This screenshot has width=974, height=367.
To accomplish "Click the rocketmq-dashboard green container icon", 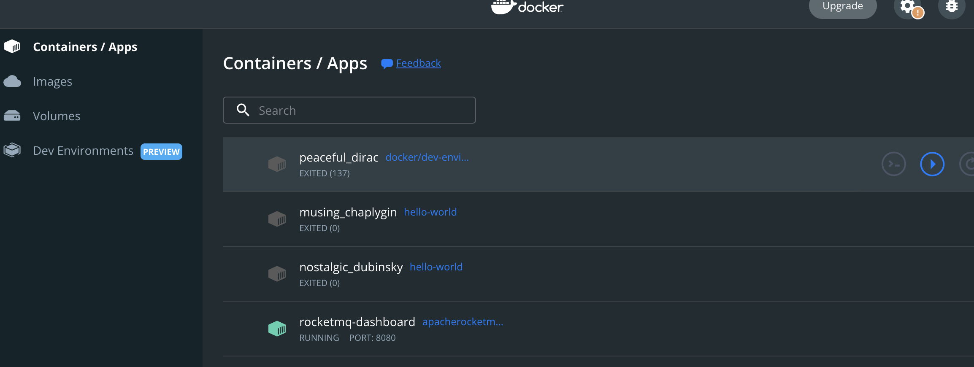I will point(277,329).
